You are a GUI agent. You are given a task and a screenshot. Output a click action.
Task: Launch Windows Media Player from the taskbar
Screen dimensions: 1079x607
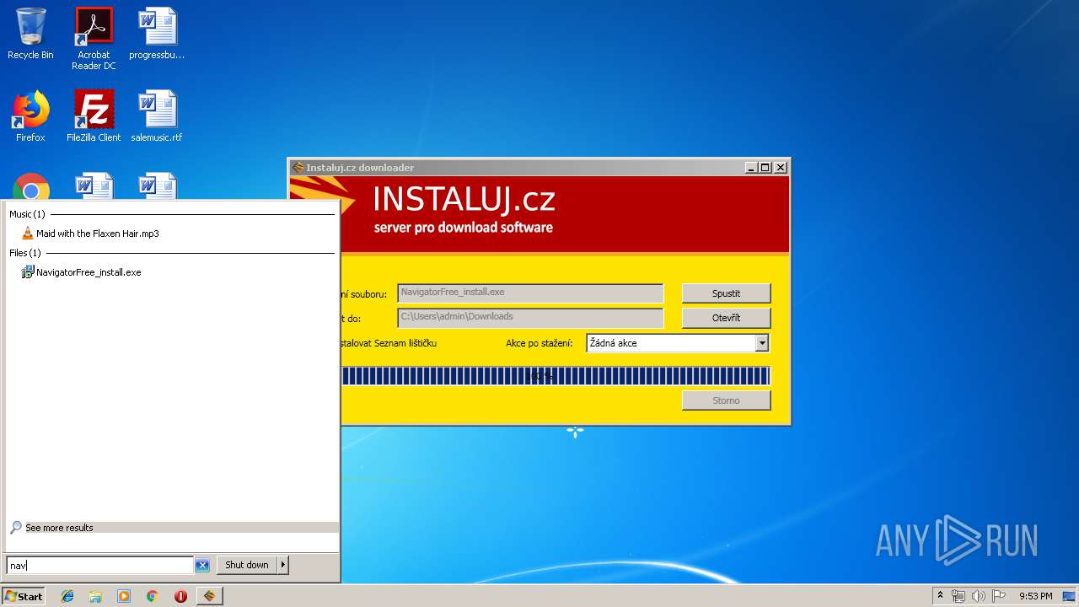click(x=124, y=596)
